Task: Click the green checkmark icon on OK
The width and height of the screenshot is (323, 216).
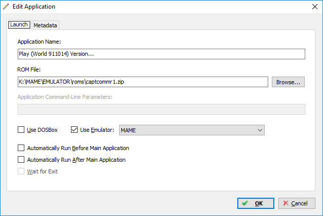Action: click(245, 203)
